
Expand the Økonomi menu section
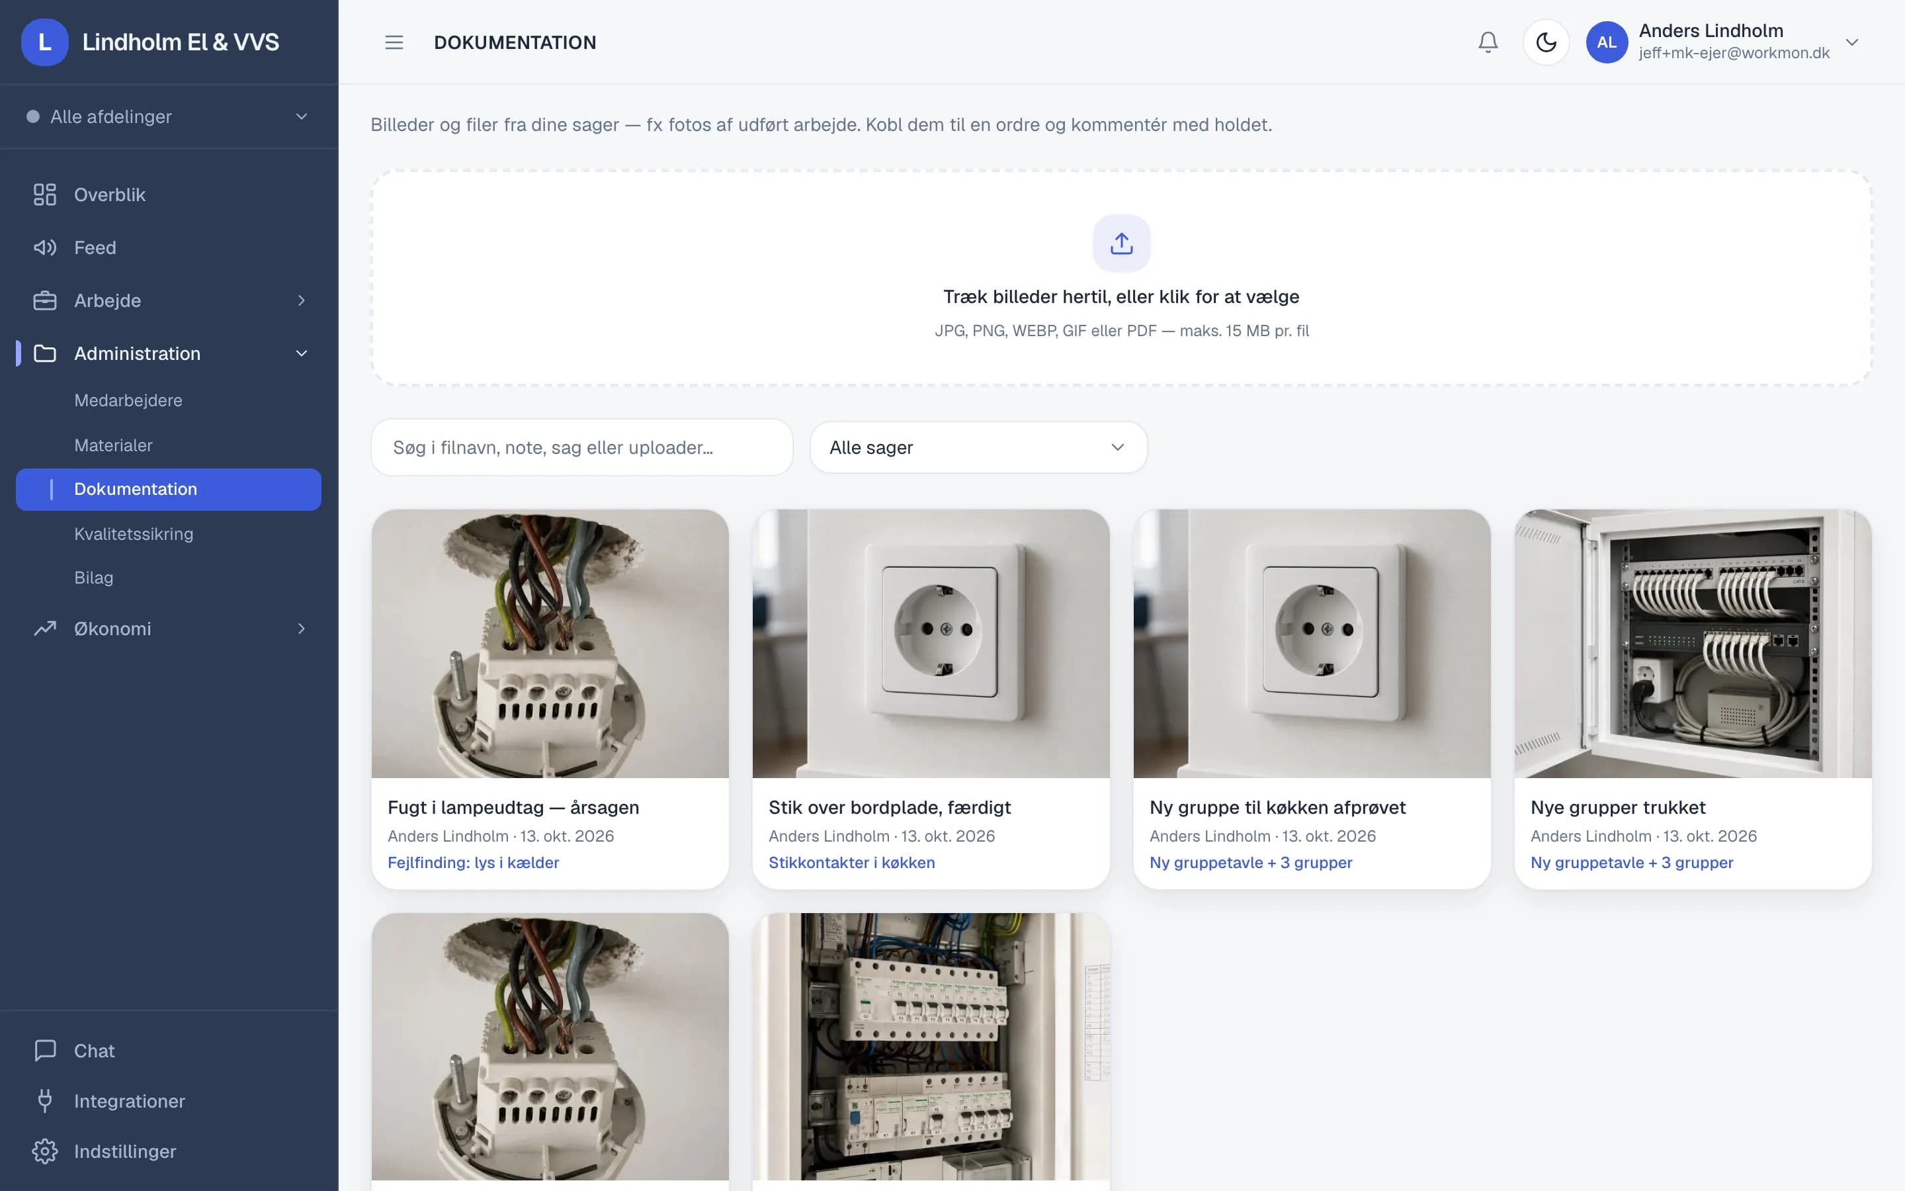pyautogui.click(x=169, y=629)
